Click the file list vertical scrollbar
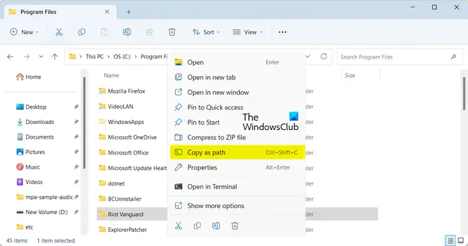Image resolution: width=468 pixels, height=246 pixels. 464,93
